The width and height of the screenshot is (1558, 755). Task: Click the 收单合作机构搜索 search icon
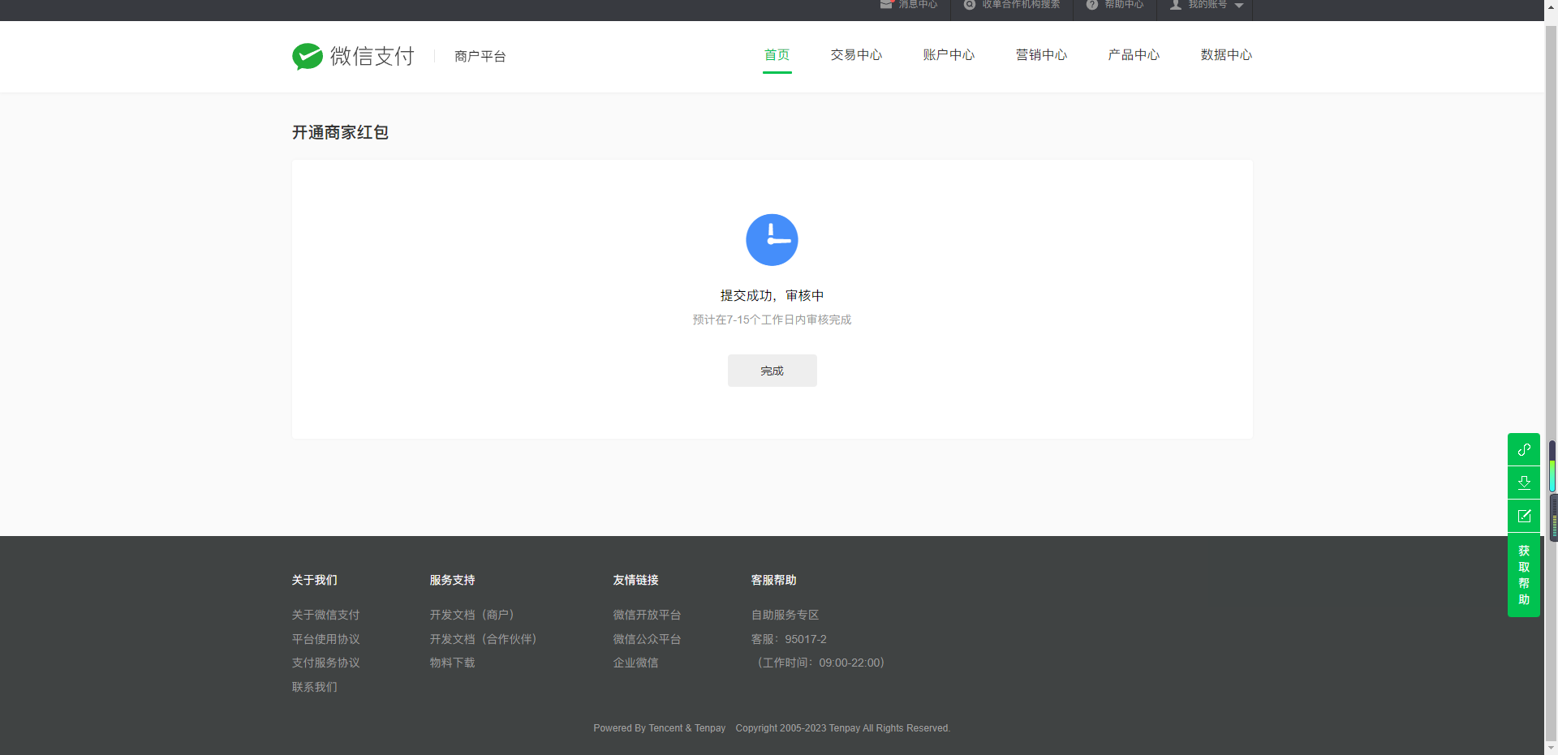(x=969, y=5)
